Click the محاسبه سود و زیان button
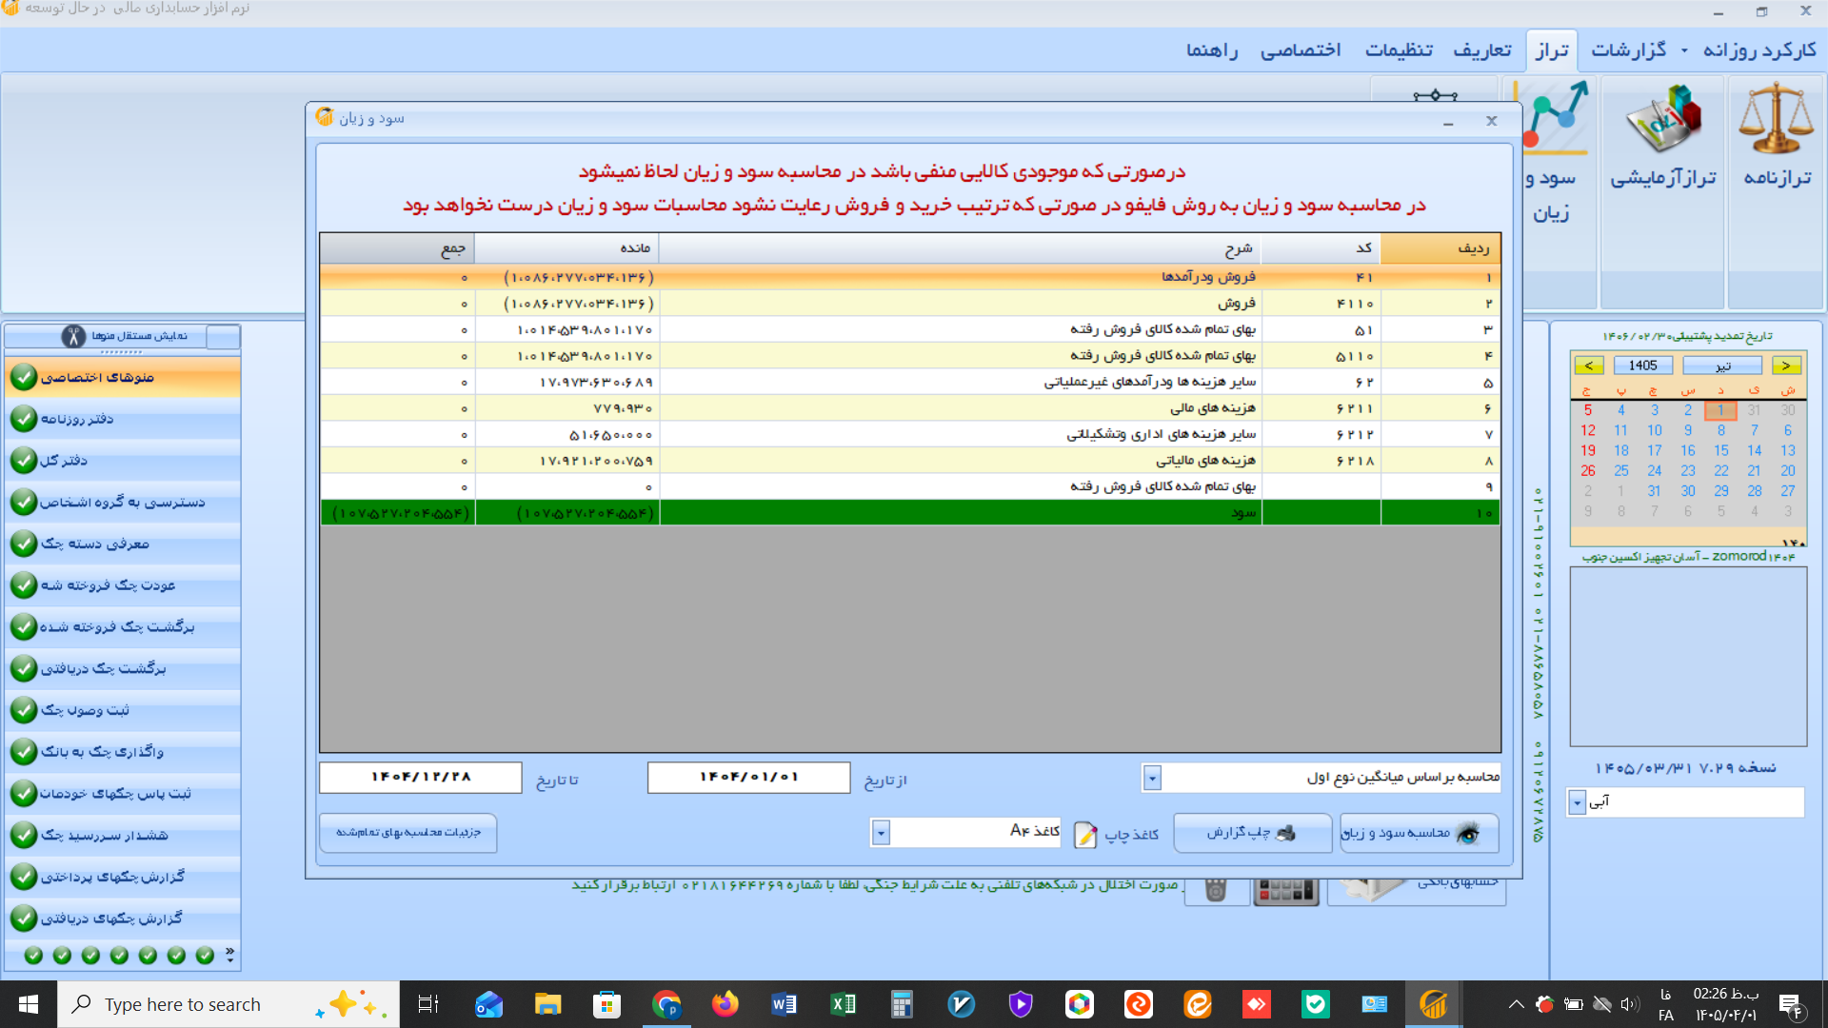Viewport: 1828px width, 1028px height. 1419,833
